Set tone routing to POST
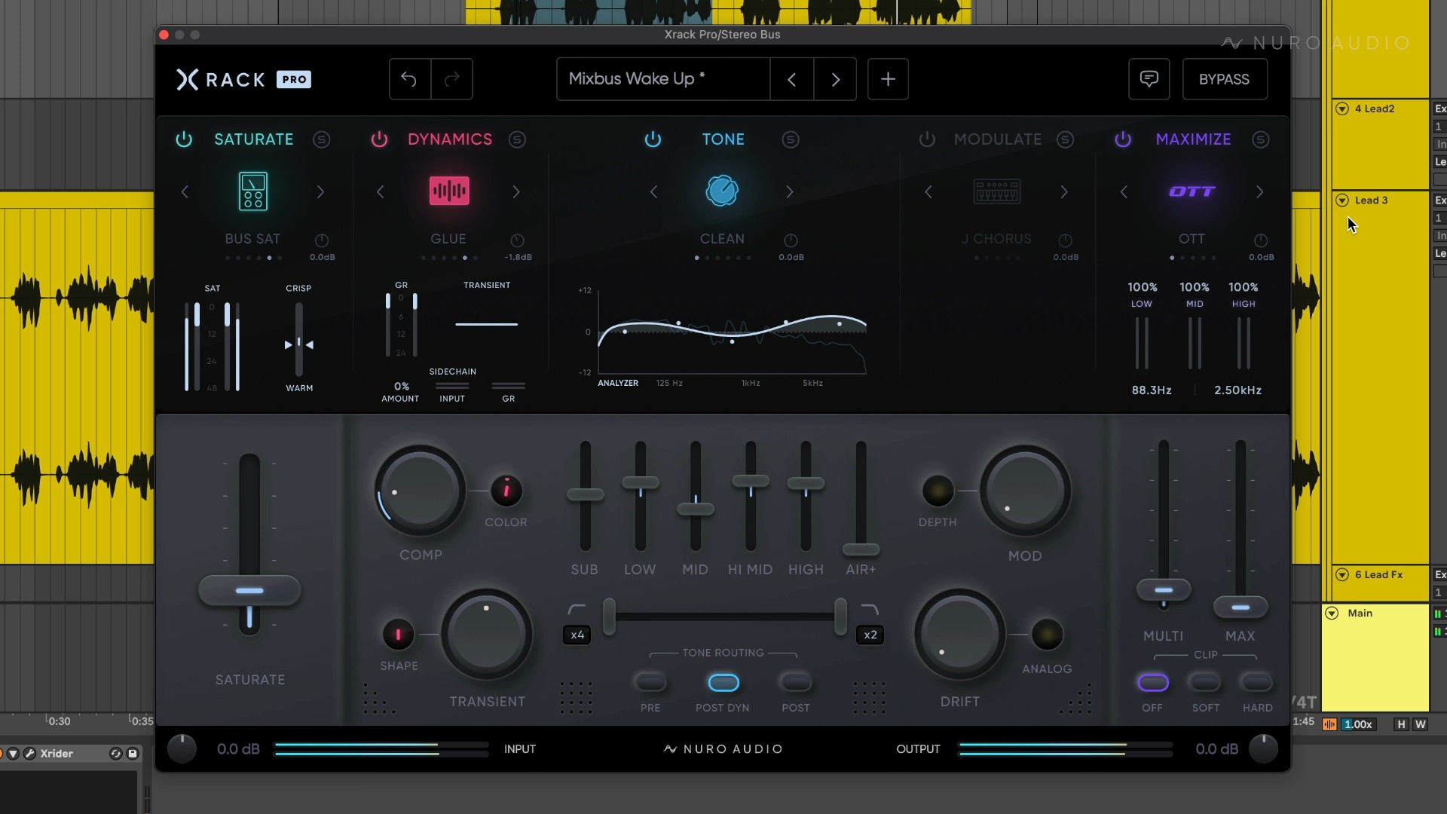This screenshot has width=1447, height=814. pyautogui.click(x=796, y=683)
